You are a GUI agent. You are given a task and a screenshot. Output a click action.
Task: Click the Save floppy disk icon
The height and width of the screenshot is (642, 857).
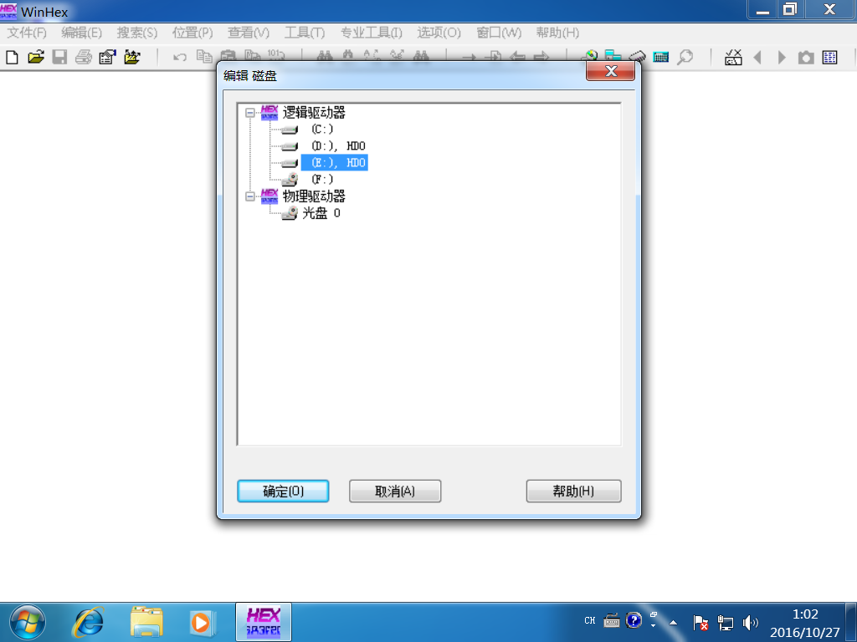pyautogui.click(x=59, y=58)
